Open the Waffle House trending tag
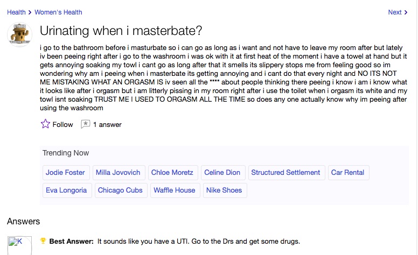 point(175,190)
